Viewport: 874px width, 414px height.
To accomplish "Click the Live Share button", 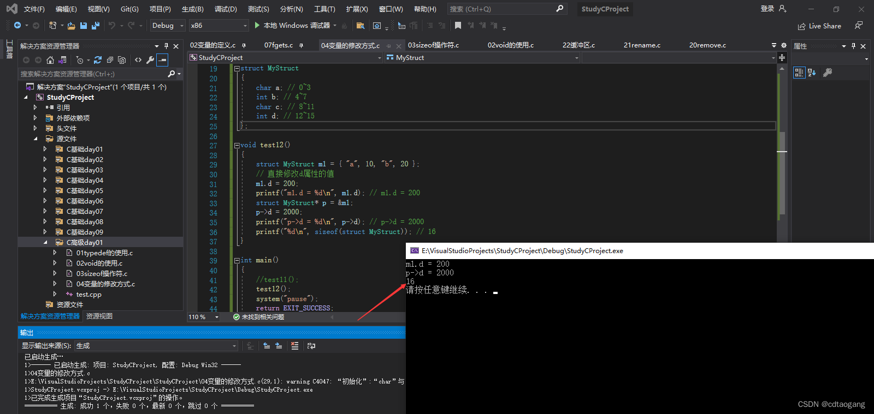I will pos(819,26).
